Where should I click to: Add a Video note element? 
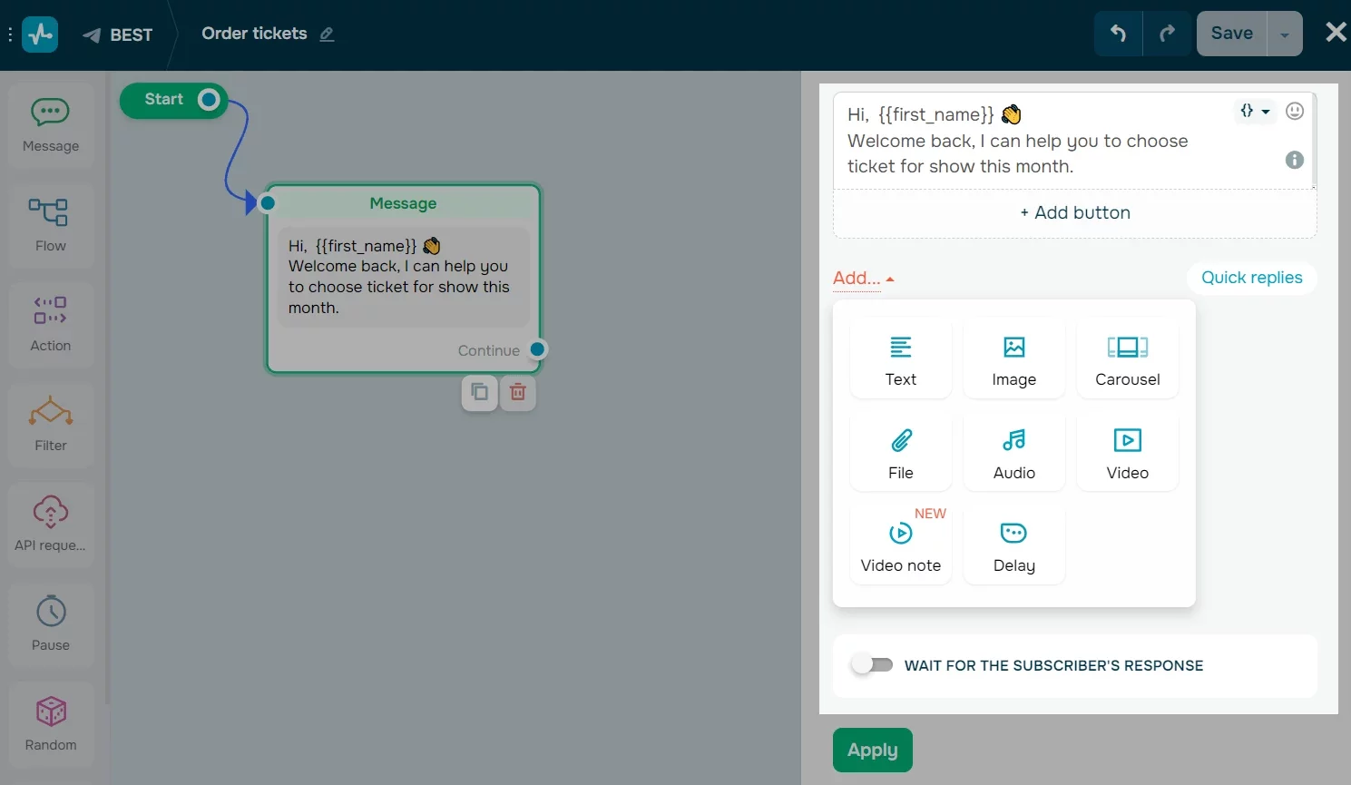coord(900,545)
